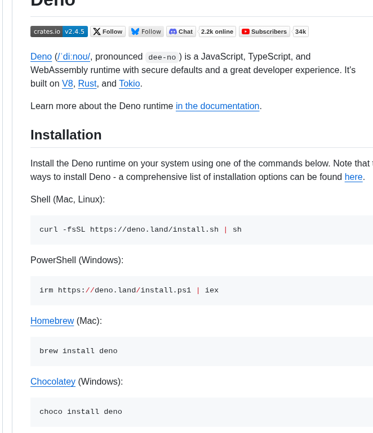Click the 'PowerShell (Windows):' label
The image size is (373, 433).
click(77, 260)
